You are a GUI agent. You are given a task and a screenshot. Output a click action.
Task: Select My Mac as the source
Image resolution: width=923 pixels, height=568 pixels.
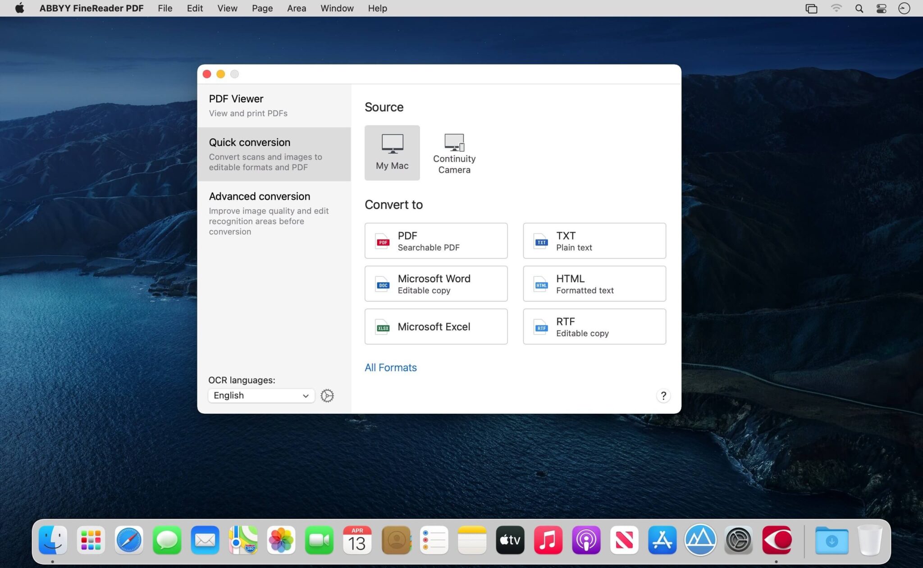click(x=392, y=152)
